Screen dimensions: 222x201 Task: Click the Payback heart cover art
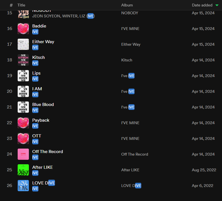23,123
